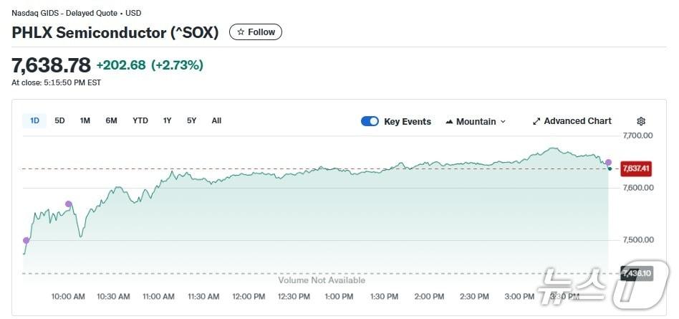Select the 1M range tab

click(x=85, y=120)
